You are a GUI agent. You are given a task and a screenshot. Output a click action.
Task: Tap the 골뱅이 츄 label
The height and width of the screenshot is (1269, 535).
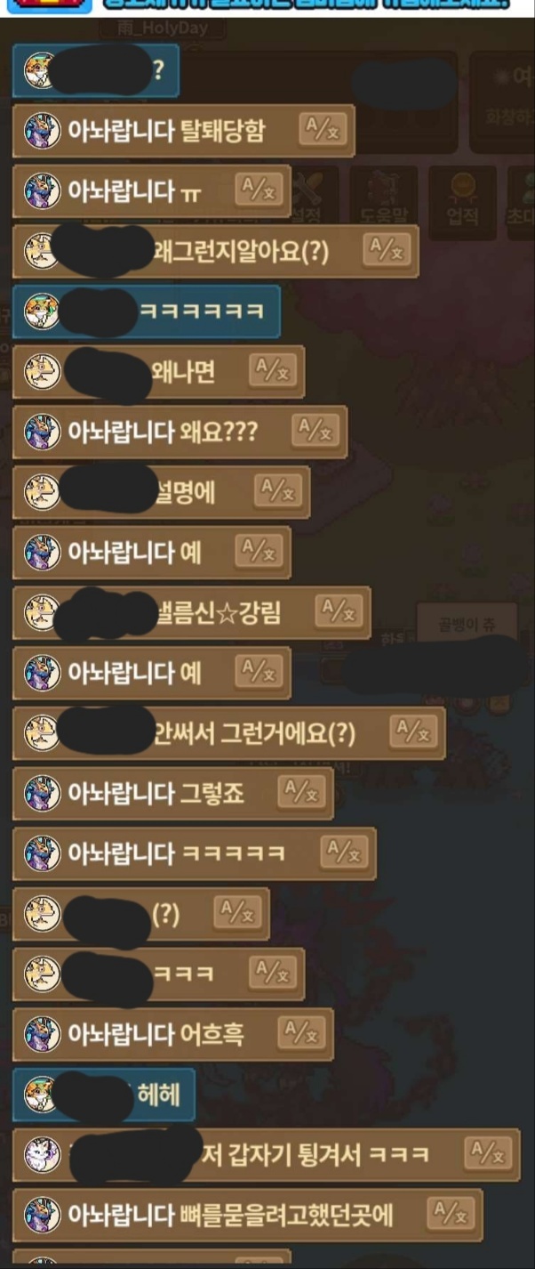[x=467, y=625]
